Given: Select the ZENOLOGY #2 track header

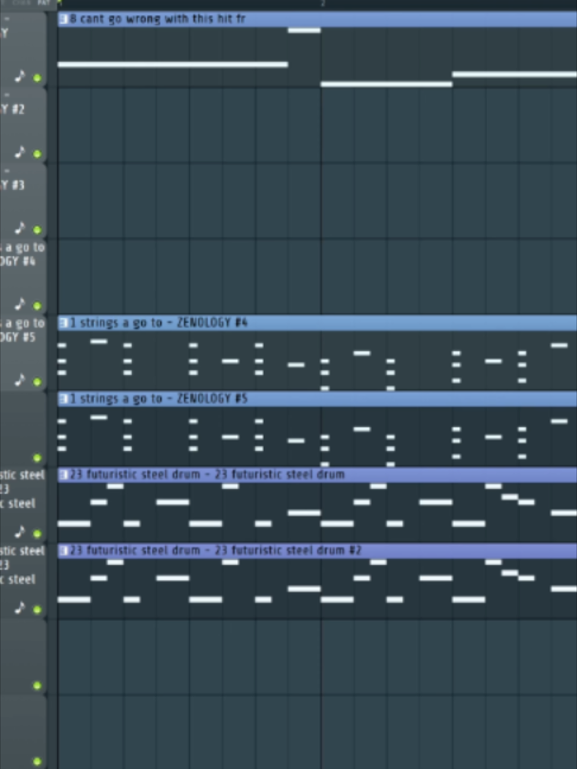Looking at the screenshot, I should point(23,125).
